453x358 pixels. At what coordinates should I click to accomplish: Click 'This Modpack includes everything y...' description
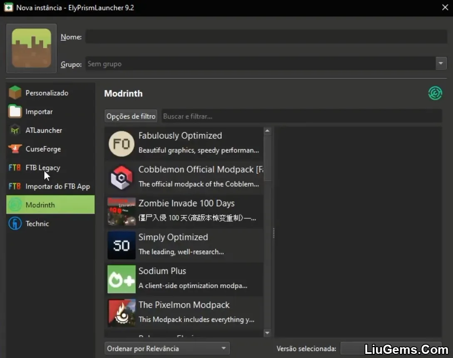pyautogui.click(x=196, y=319)
